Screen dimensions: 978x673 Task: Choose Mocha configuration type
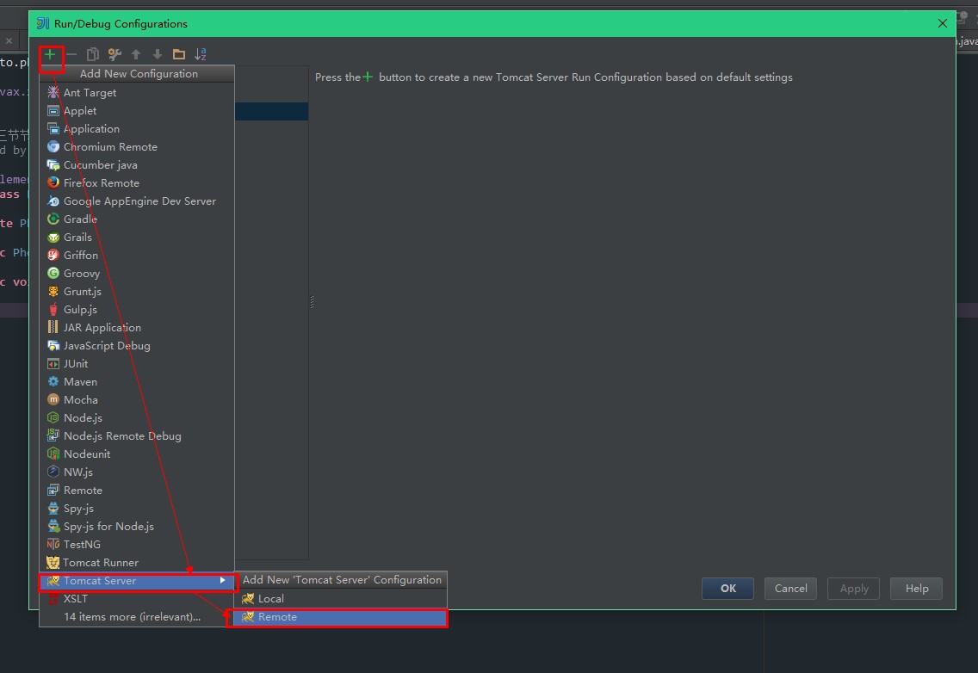pyautogui.click(x=137, y=400)
